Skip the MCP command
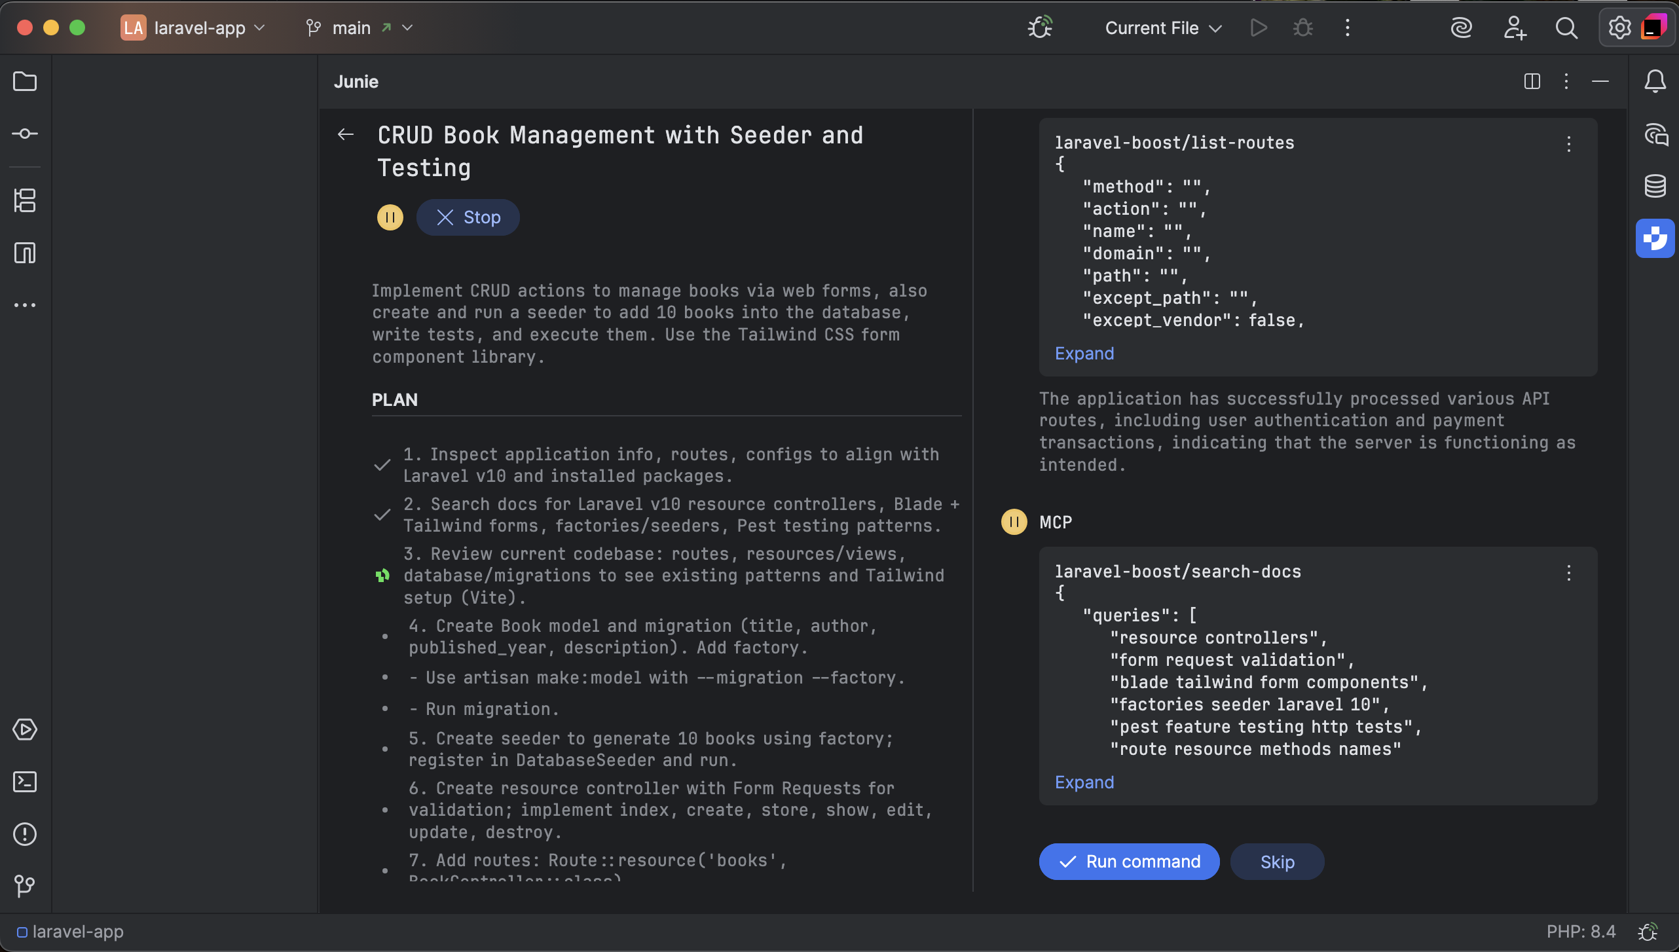Screen dimensions: 1679x952 pos(1277,862)
